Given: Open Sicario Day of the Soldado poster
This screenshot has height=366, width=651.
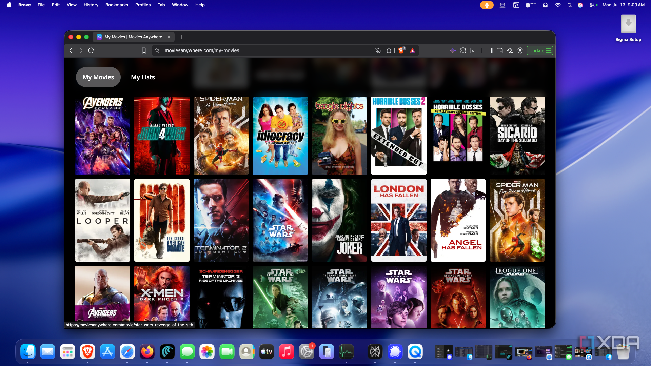Looking at the screenshot, I should (517, 136).
